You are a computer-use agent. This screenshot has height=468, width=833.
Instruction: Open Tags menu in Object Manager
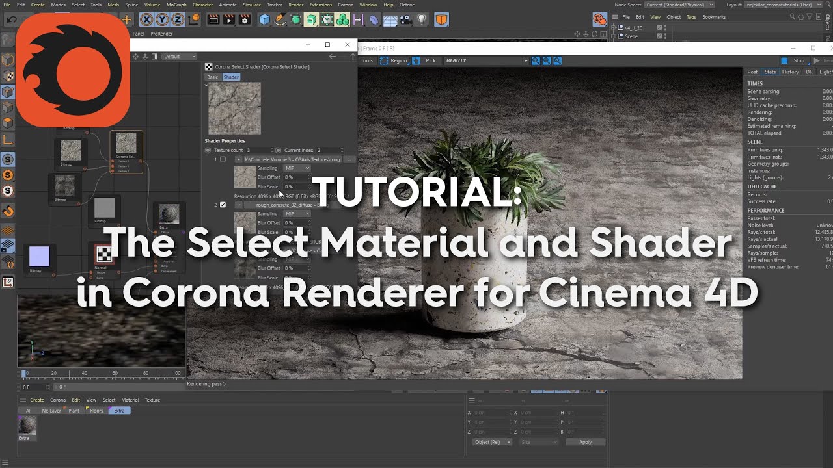point(691,17)
